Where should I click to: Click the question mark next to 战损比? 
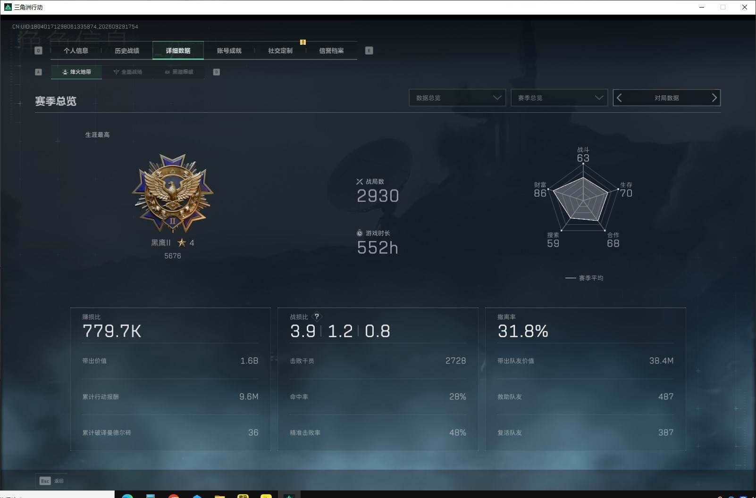pos(317,316)
